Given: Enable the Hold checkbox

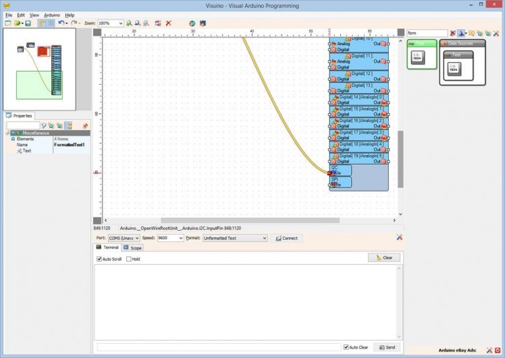Looking at the screenshot, I should (x=129, y=259).
